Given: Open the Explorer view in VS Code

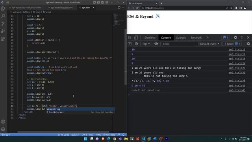Looking at the screenshot, I should 3,8.
